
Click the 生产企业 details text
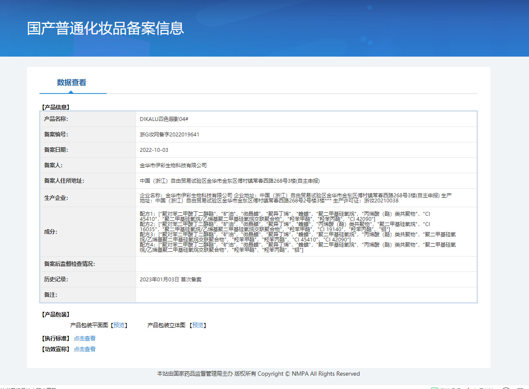point(296,198)
